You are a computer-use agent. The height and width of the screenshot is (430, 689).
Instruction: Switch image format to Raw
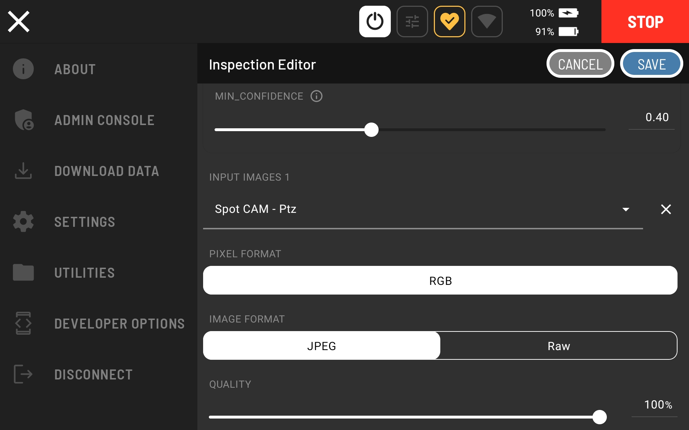pyautogui.click(x=558, y=346)
